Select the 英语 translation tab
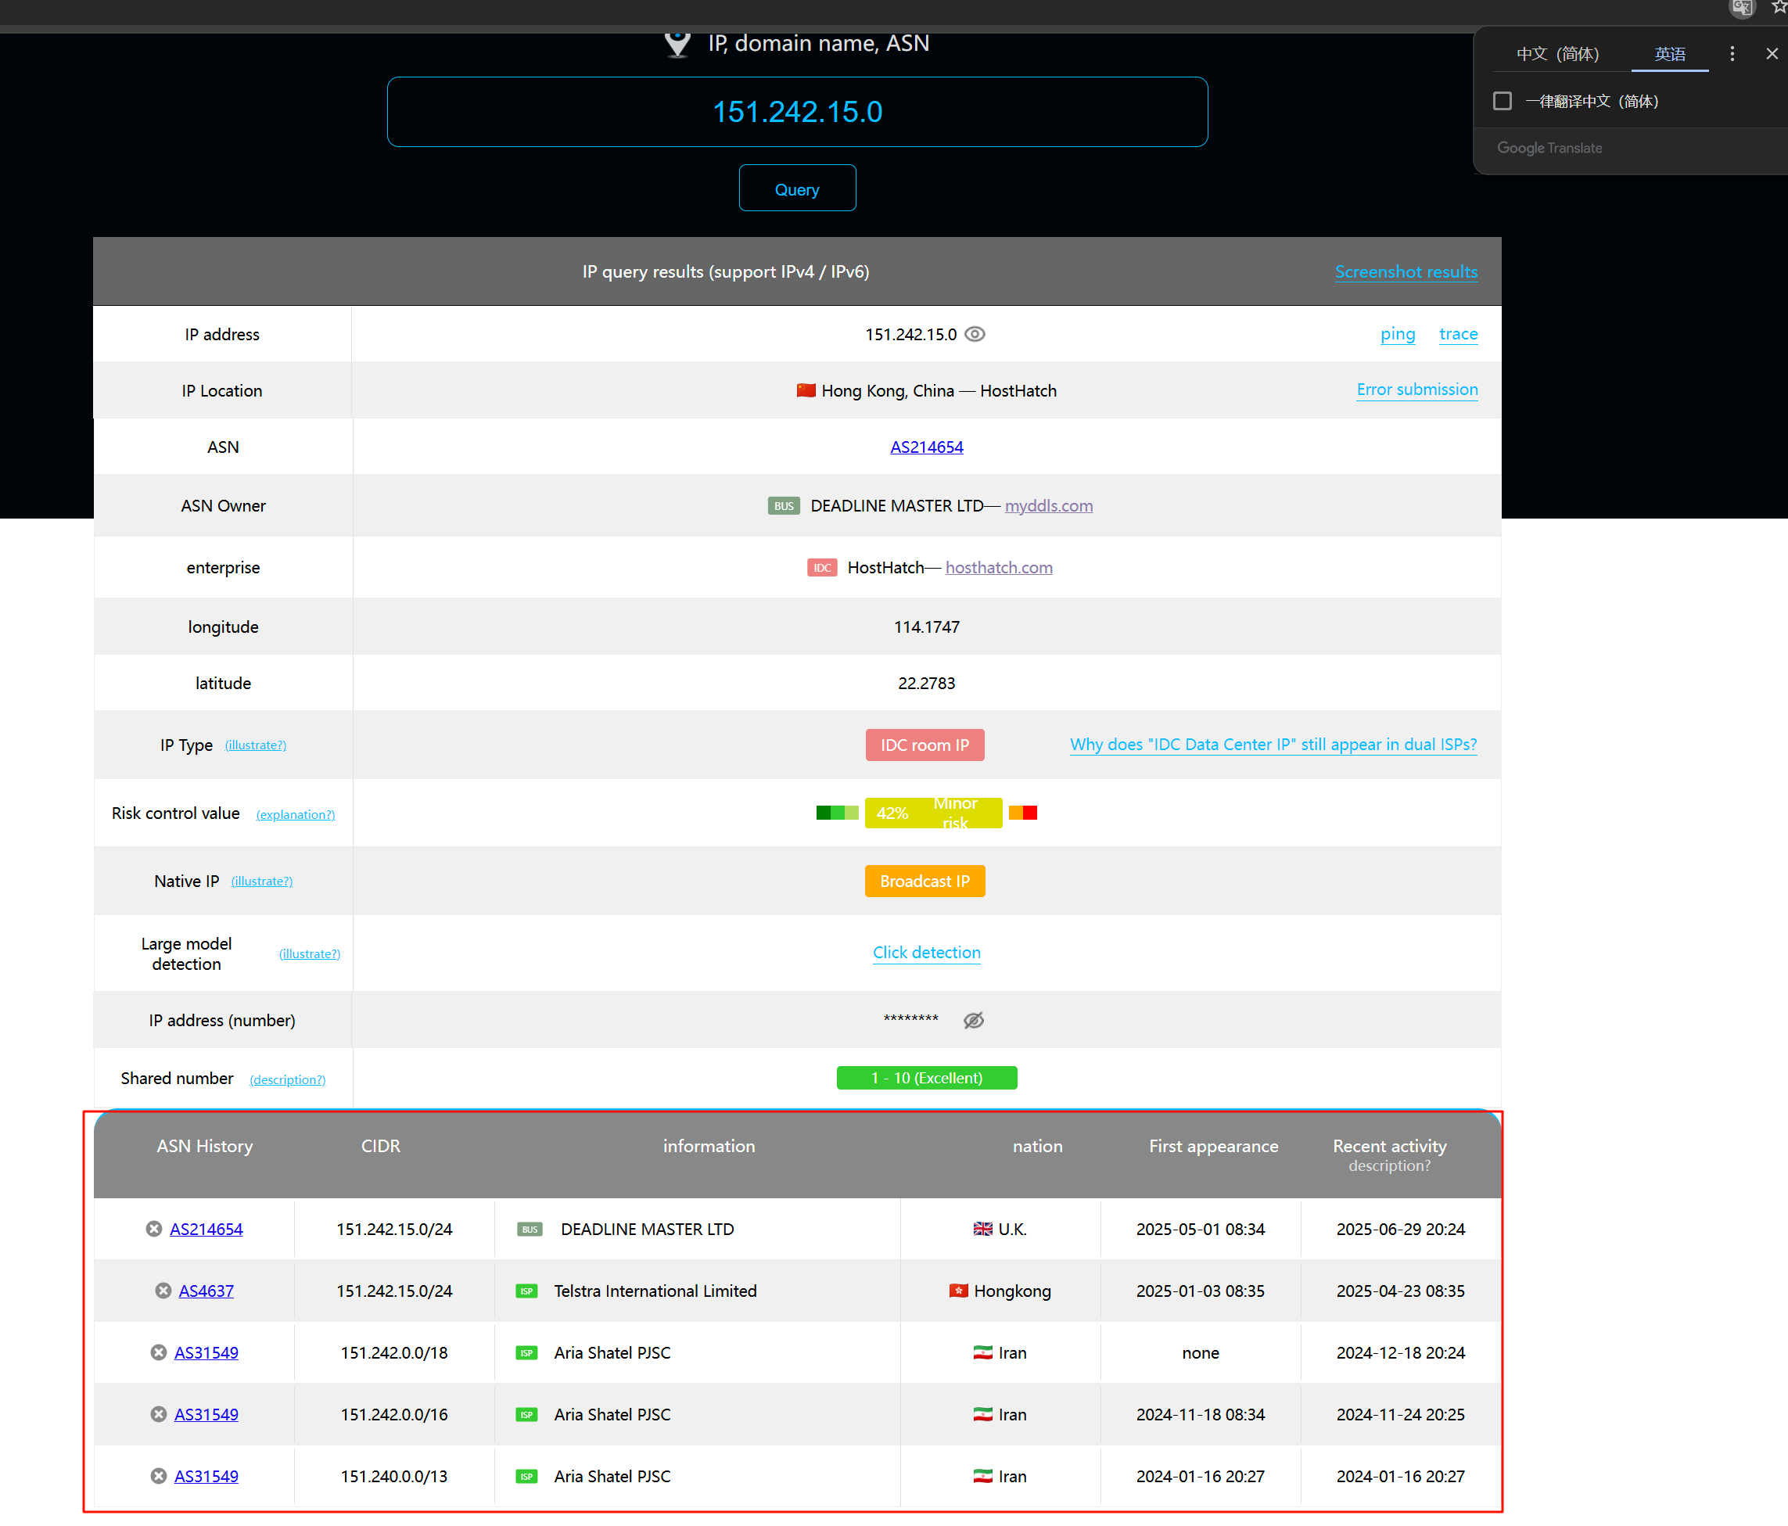 tap(1669, 53)
